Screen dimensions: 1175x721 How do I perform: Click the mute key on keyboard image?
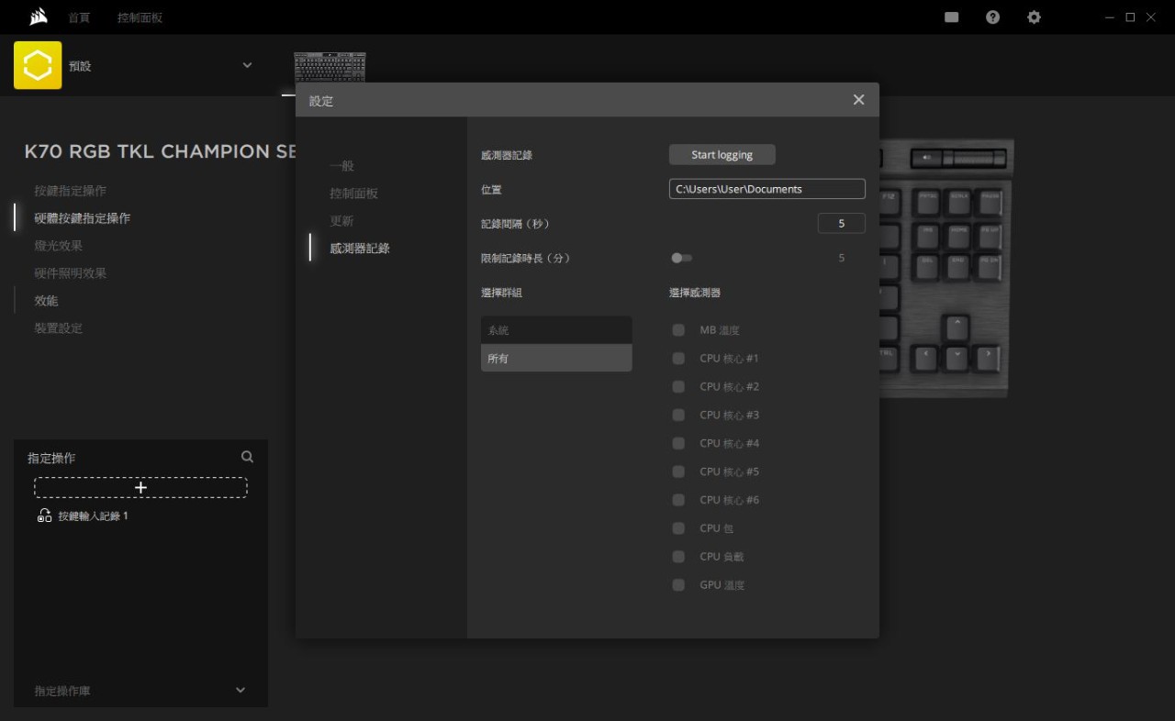click(x=925, y=158)
